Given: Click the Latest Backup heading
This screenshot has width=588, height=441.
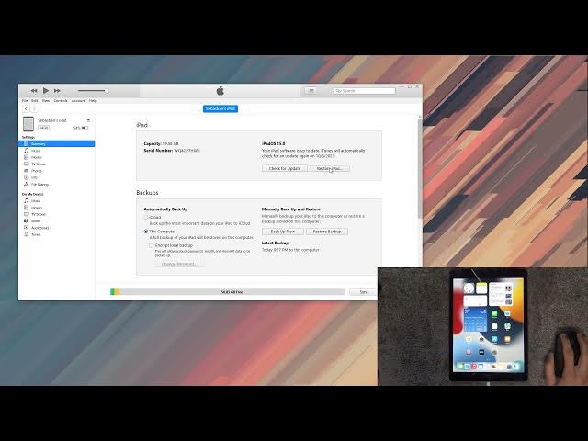Looking at the screenshot, I should (276, 243).
